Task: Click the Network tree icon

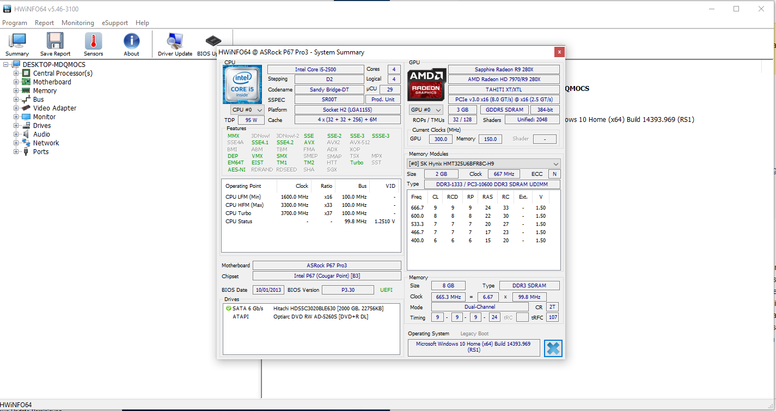Action: click(x=26, y=143)
